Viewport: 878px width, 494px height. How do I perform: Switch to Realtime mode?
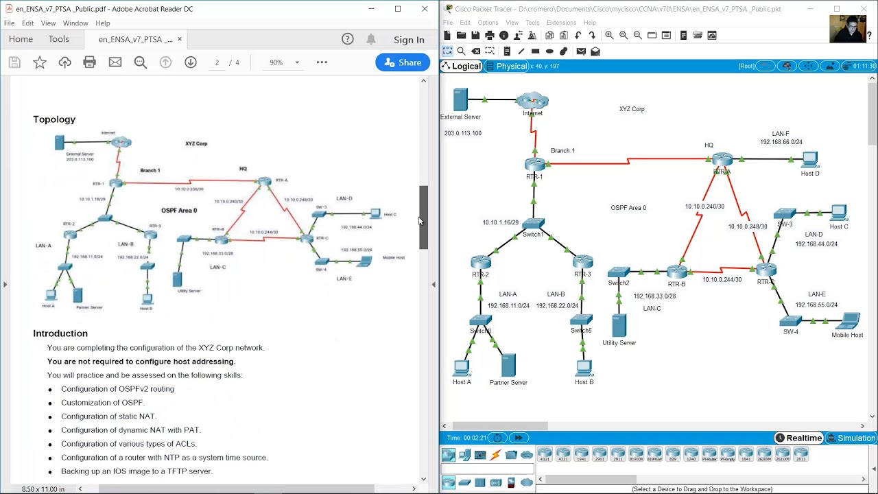click(x=798, y=438)
